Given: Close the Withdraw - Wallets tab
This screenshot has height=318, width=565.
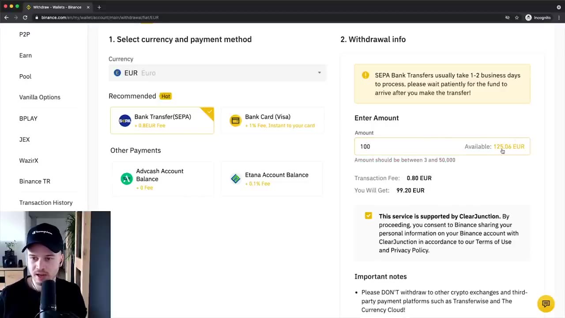Looking at the screenshot, I should (88, 7).
